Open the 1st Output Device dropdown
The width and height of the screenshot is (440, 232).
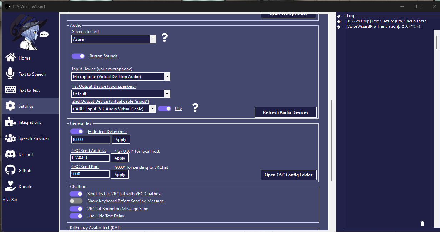click(167, 94)
